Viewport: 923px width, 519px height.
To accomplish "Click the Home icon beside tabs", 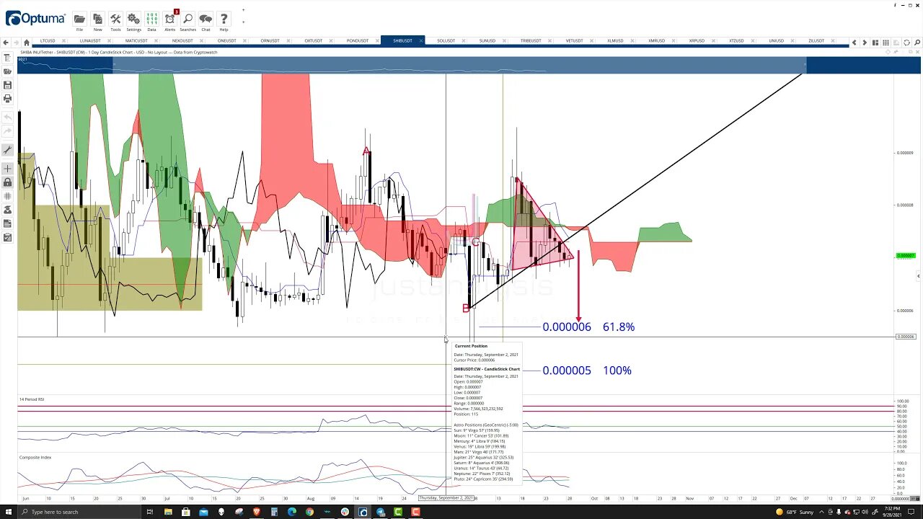I will [x=27, y=42].
